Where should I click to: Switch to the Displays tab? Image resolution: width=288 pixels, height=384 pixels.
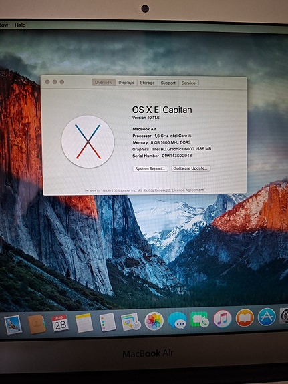[126, 83]
